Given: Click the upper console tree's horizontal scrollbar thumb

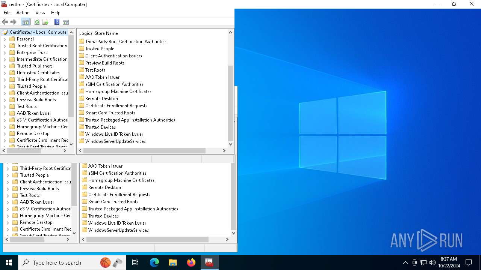Looking at the screenshot, I should coord(24,151).
